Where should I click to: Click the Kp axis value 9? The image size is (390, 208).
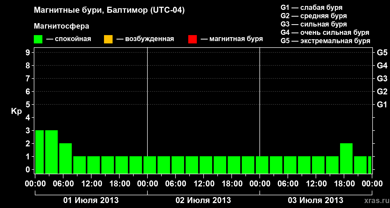pos(28,53)
